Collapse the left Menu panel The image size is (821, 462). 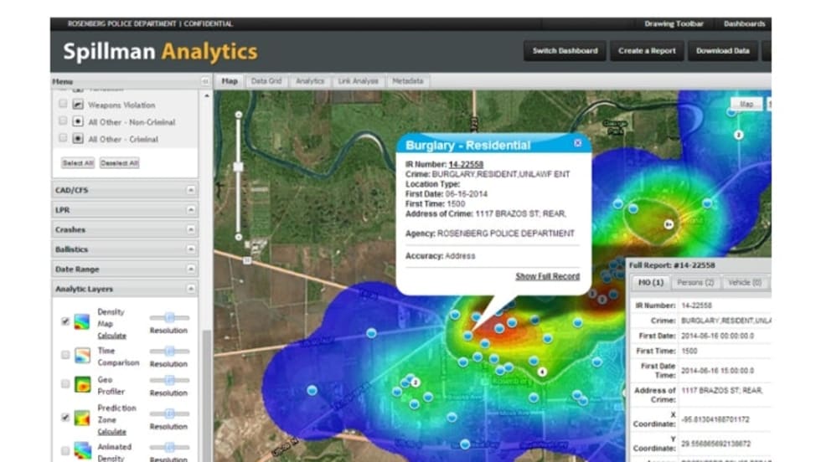pyautogui.click(x=204, y=82)
